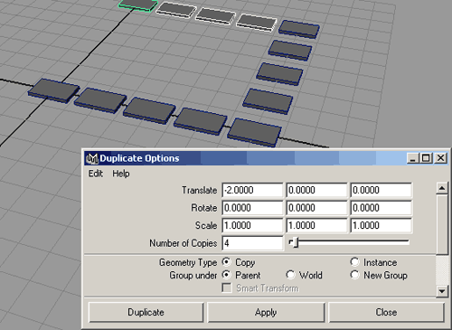The image size is (452, 330).
Task: Choose Parent for Group under
Action: click(226, 275)
